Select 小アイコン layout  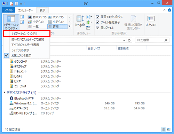[x=56, y=22]
